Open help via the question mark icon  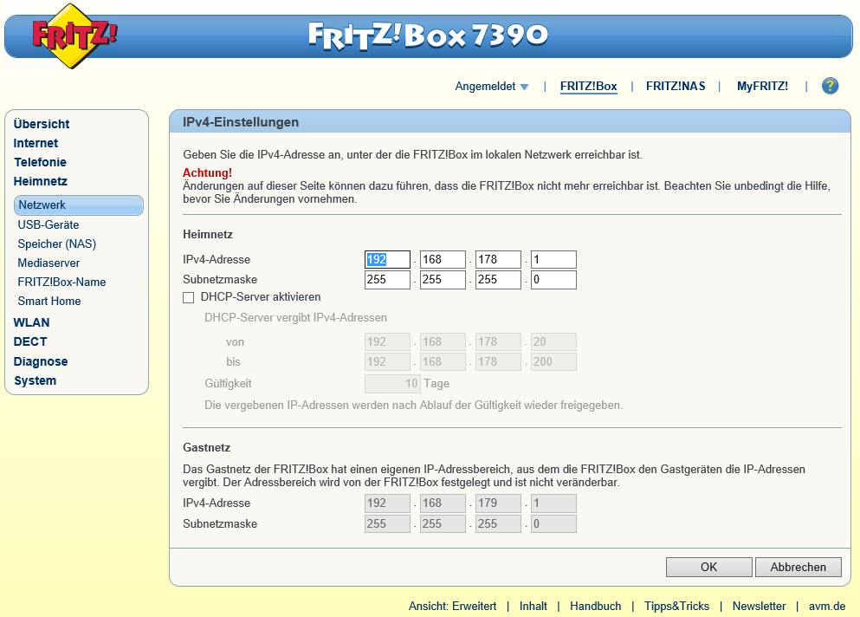pos(830,86)
